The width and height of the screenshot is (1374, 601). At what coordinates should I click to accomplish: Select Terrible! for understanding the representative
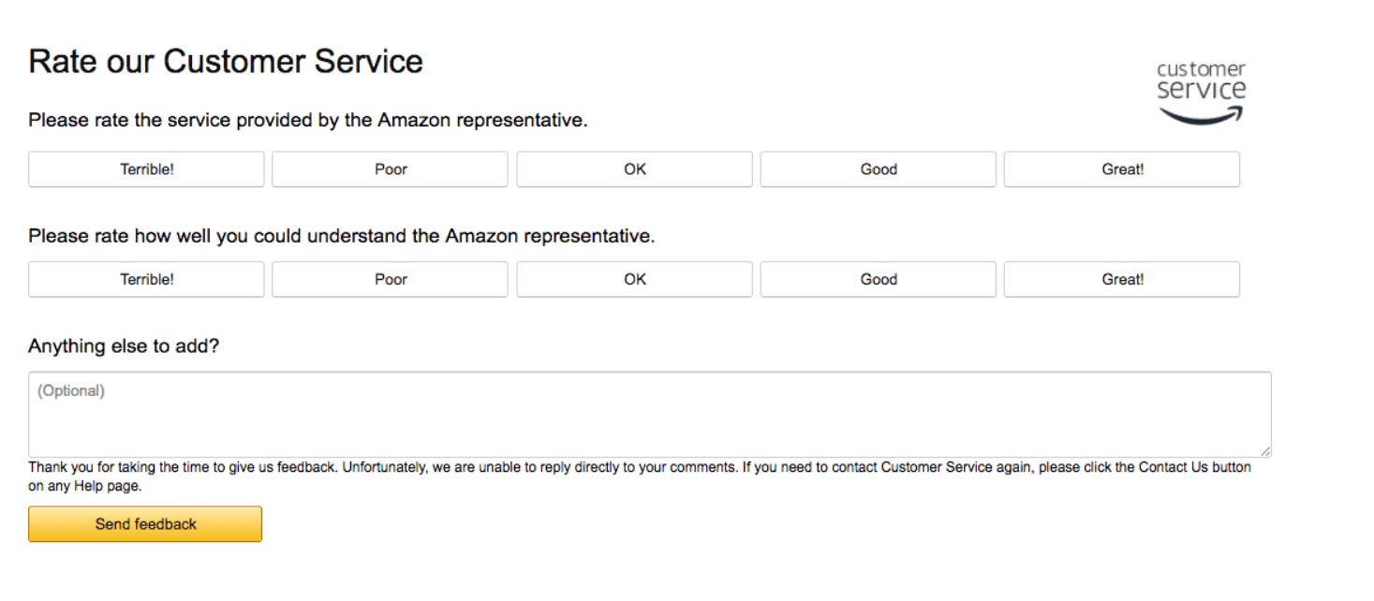(145, 279)
